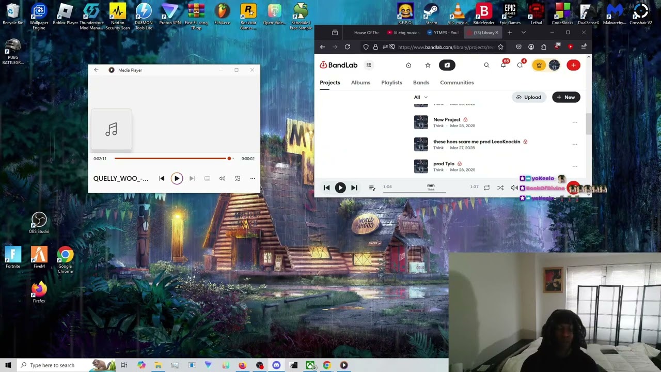Save page to Pocket
The height and width of the screenshot is (372, 661).
518,47
